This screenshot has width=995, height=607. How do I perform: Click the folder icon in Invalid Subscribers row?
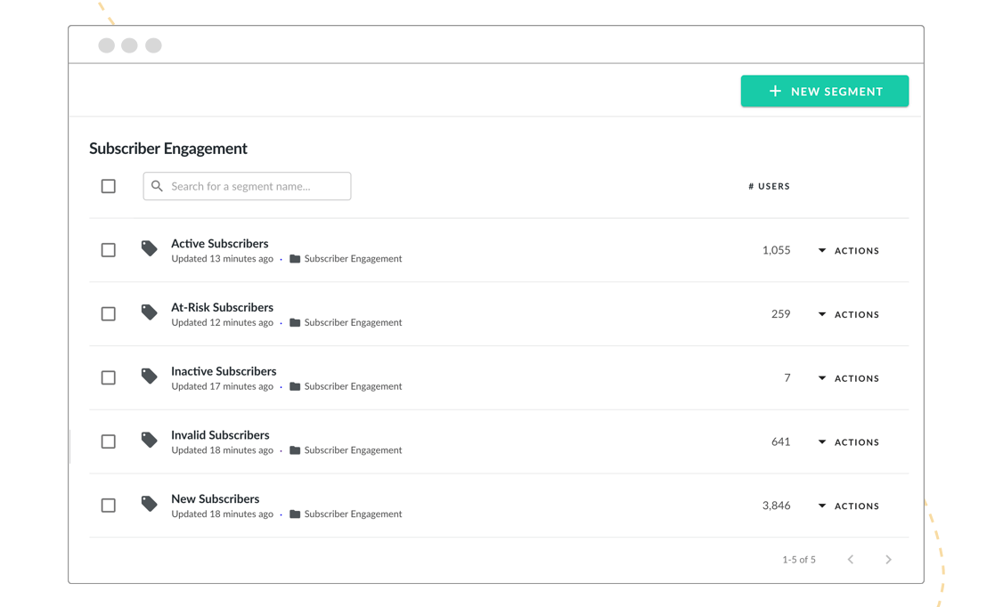click(295, 450)
